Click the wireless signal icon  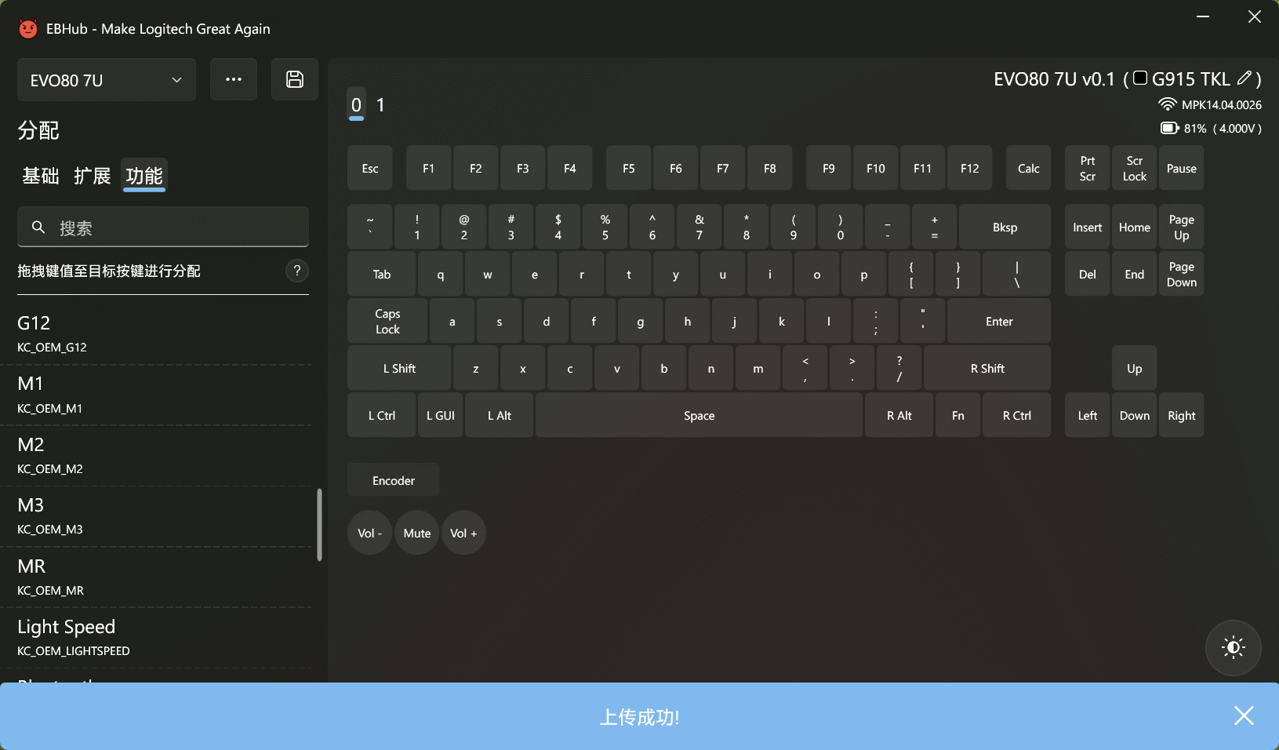[1167, 104]
